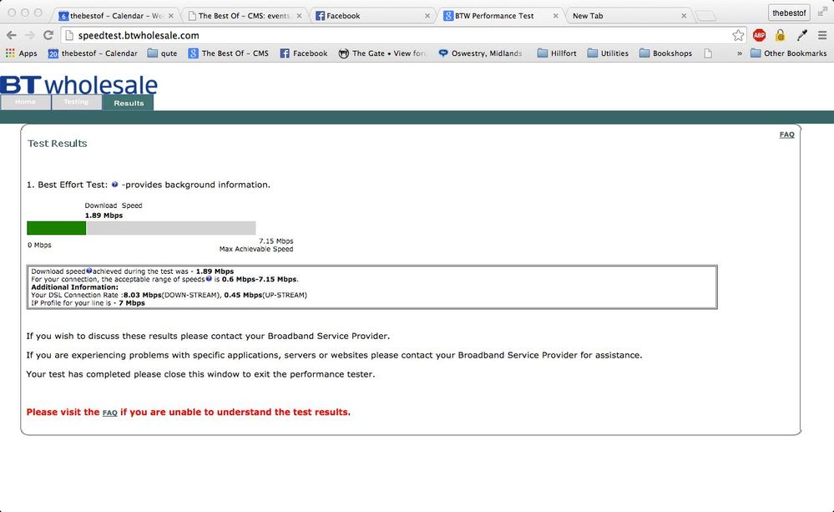Open the 'Oswestry, Midlands' bookmark

tap(480, 53)
